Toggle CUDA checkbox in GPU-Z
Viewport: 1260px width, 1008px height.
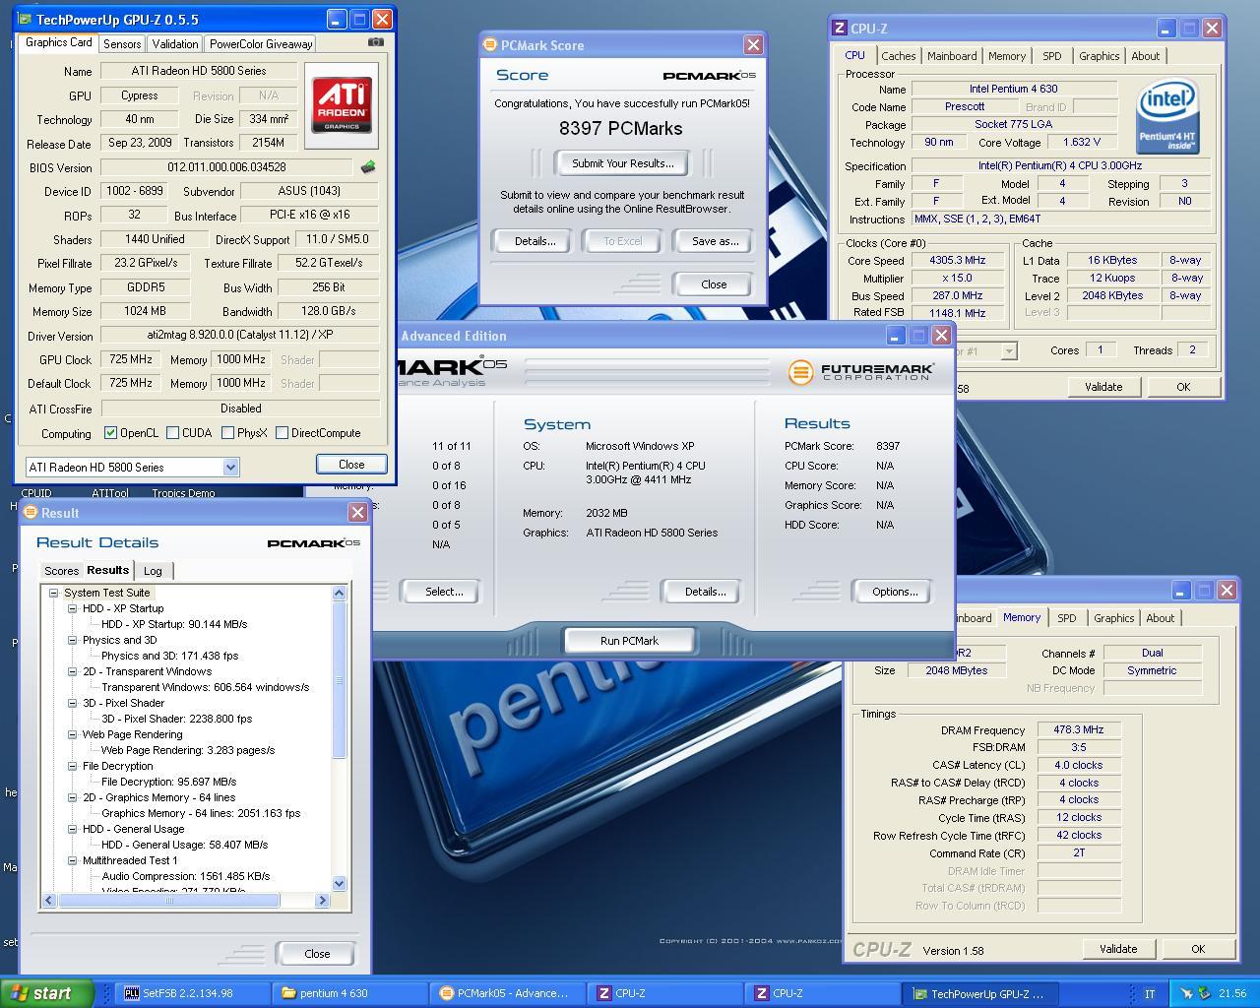[x=173, y=432]
